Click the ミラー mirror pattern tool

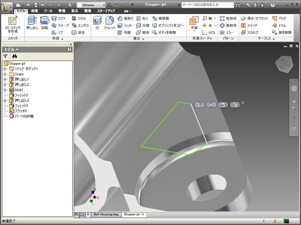pos(227,33)
